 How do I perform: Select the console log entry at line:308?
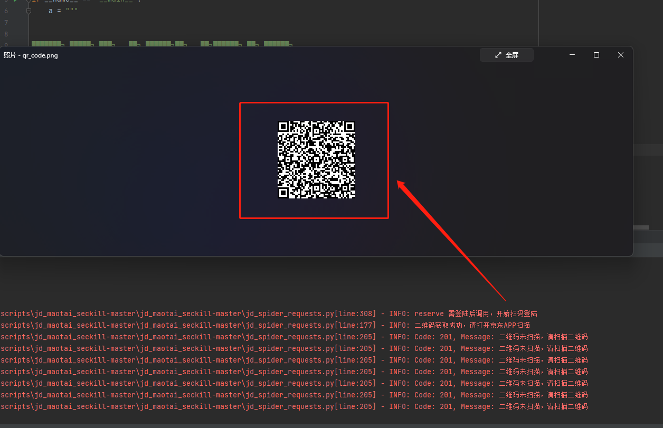(x=269, y=313)
